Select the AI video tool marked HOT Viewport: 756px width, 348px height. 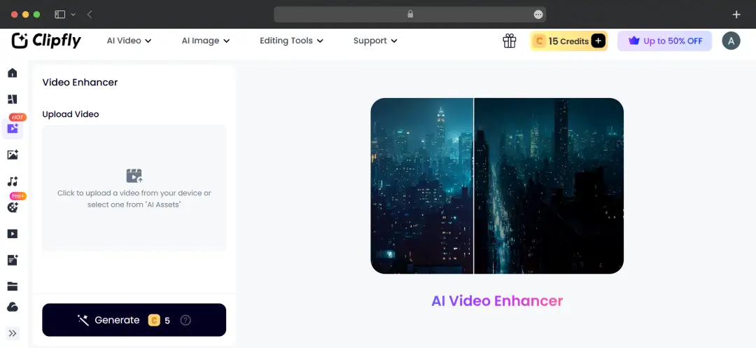point(13,128)
